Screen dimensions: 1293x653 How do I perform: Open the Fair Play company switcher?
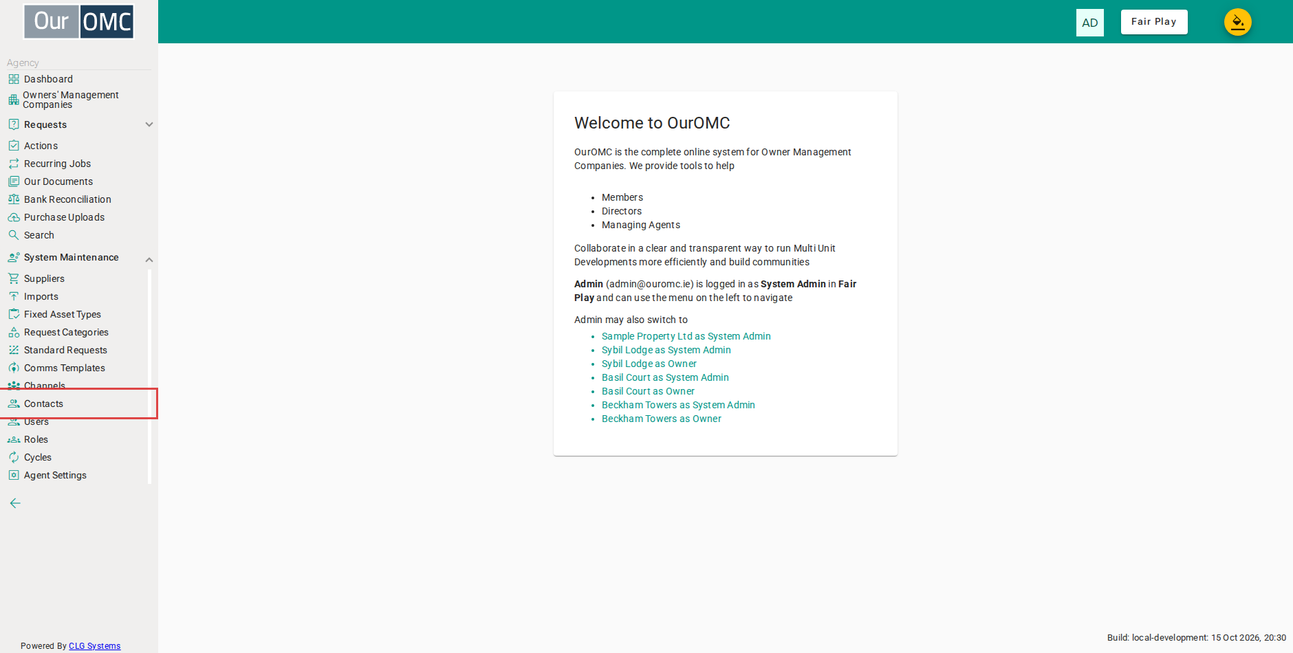[x=1154, y=22]
